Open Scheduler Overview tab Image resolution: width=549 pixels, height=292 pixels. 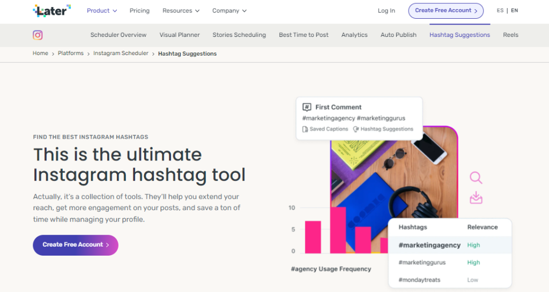pyautogui.click(x=118, y=35)
